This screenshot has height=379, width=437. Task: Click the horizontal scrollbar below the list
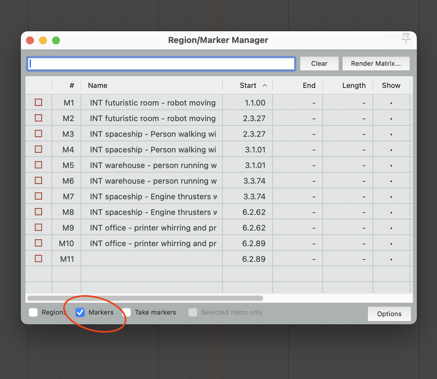pyautogui.click(x=145, y=298)
